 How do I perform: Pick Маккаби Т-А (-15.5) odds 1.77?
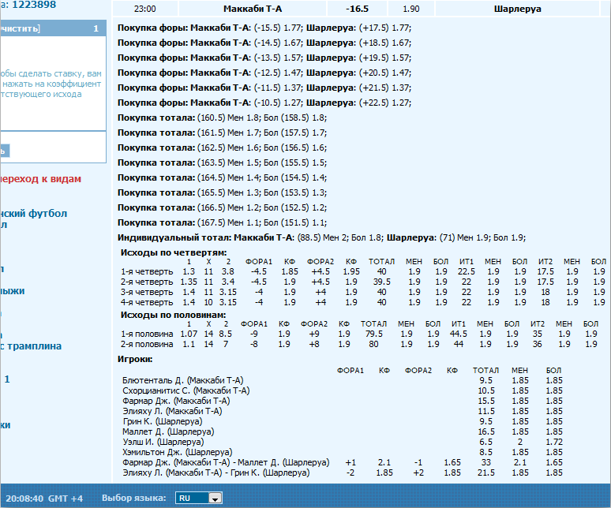point(293,28)
